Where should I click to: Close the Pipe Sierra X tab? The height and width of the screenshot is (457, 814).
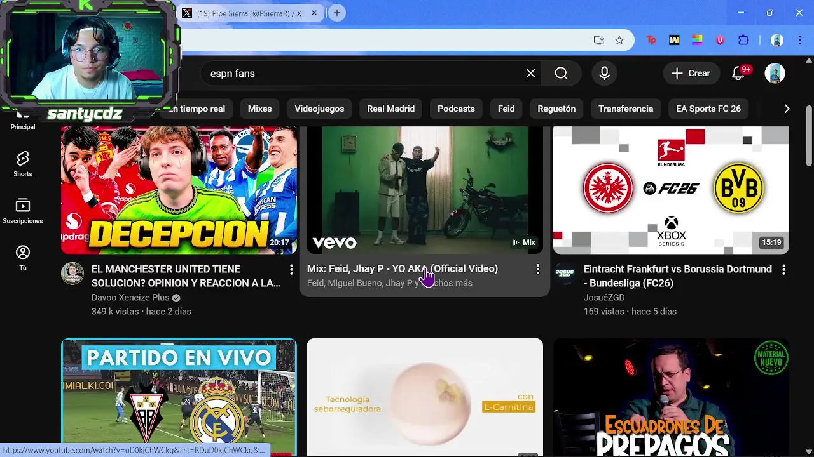[x=314, y=13]
